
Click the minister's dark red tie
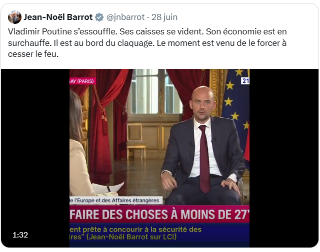coord(204,159)
